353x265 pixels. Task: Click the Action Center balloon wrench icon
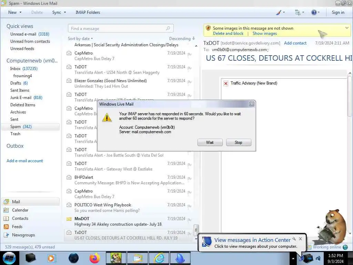tap(294, 239)
